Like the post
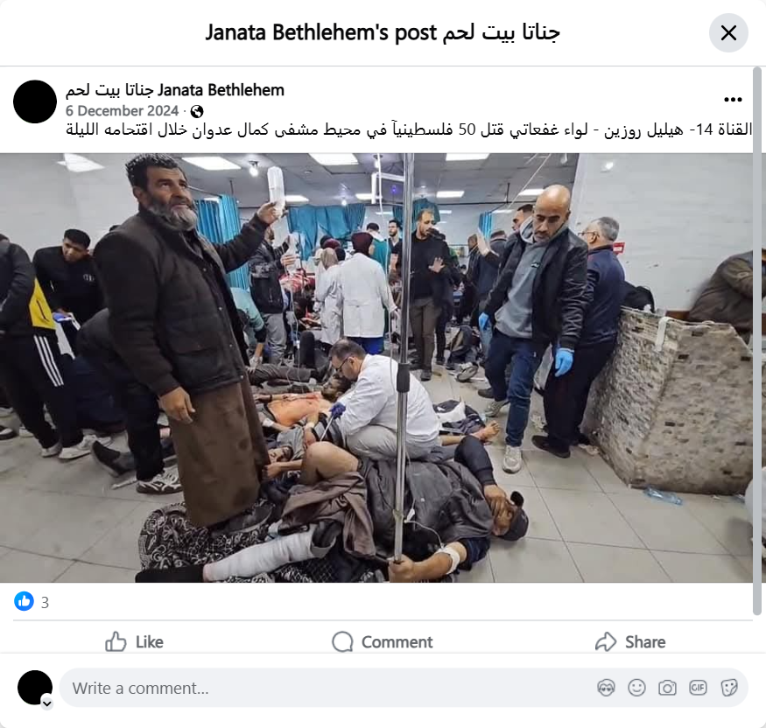The width and height of the screenshot is (766, 728). pos(134,641)
